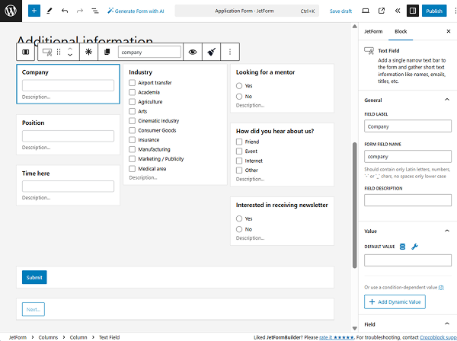Publish the form
Viewport: 457px width, 341px height.
point(434,11)
